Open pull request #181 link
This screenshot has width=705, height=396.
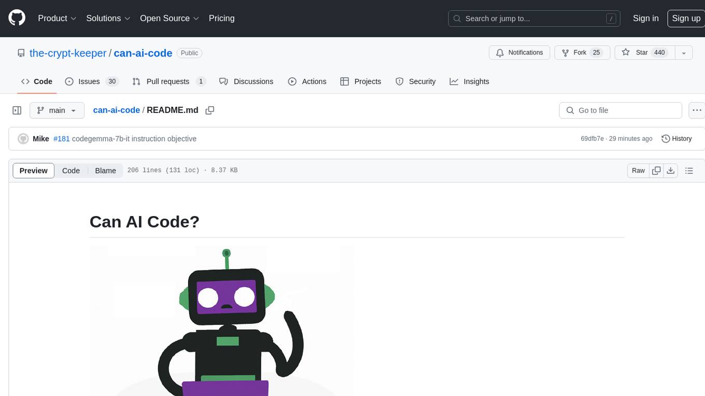tap(62, 139)
